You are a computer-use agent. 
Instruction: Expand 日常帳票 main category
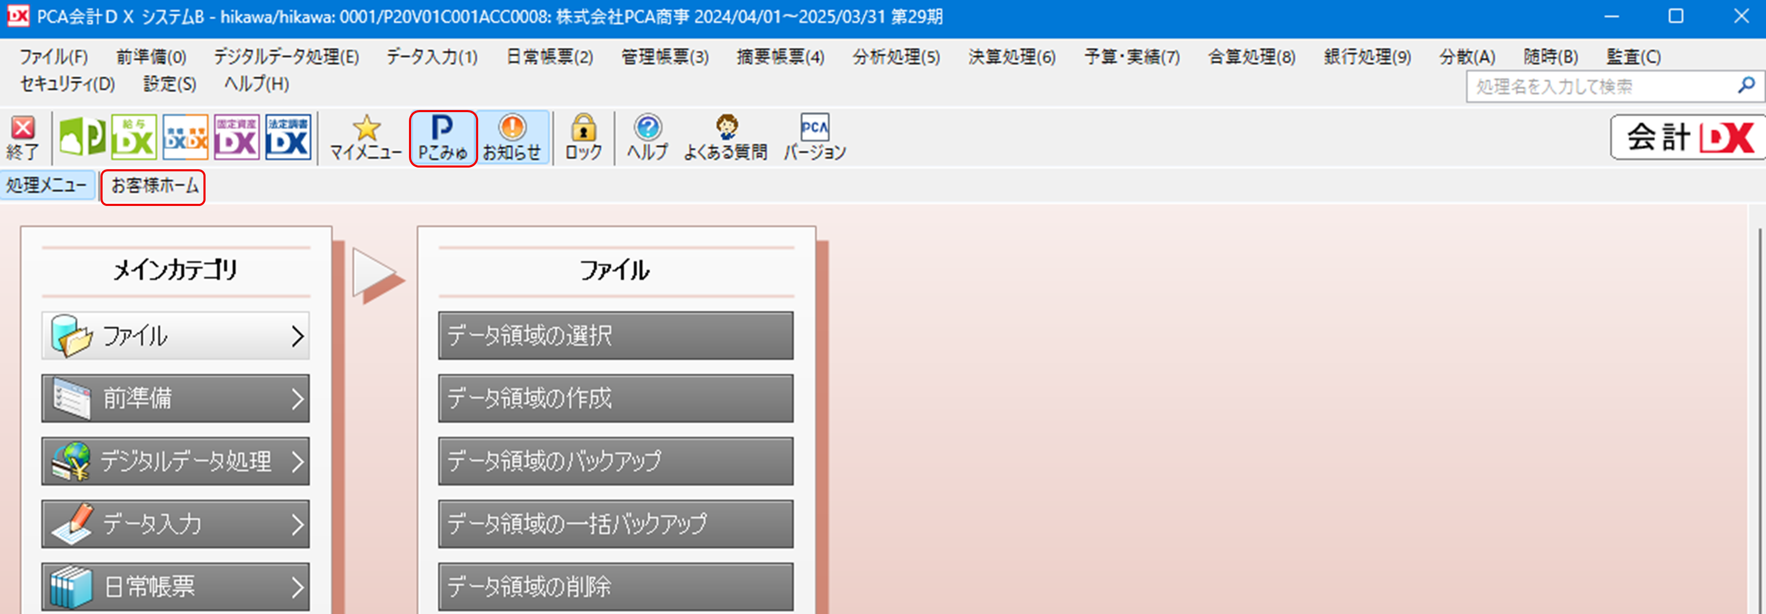click(x=176, y=586)
